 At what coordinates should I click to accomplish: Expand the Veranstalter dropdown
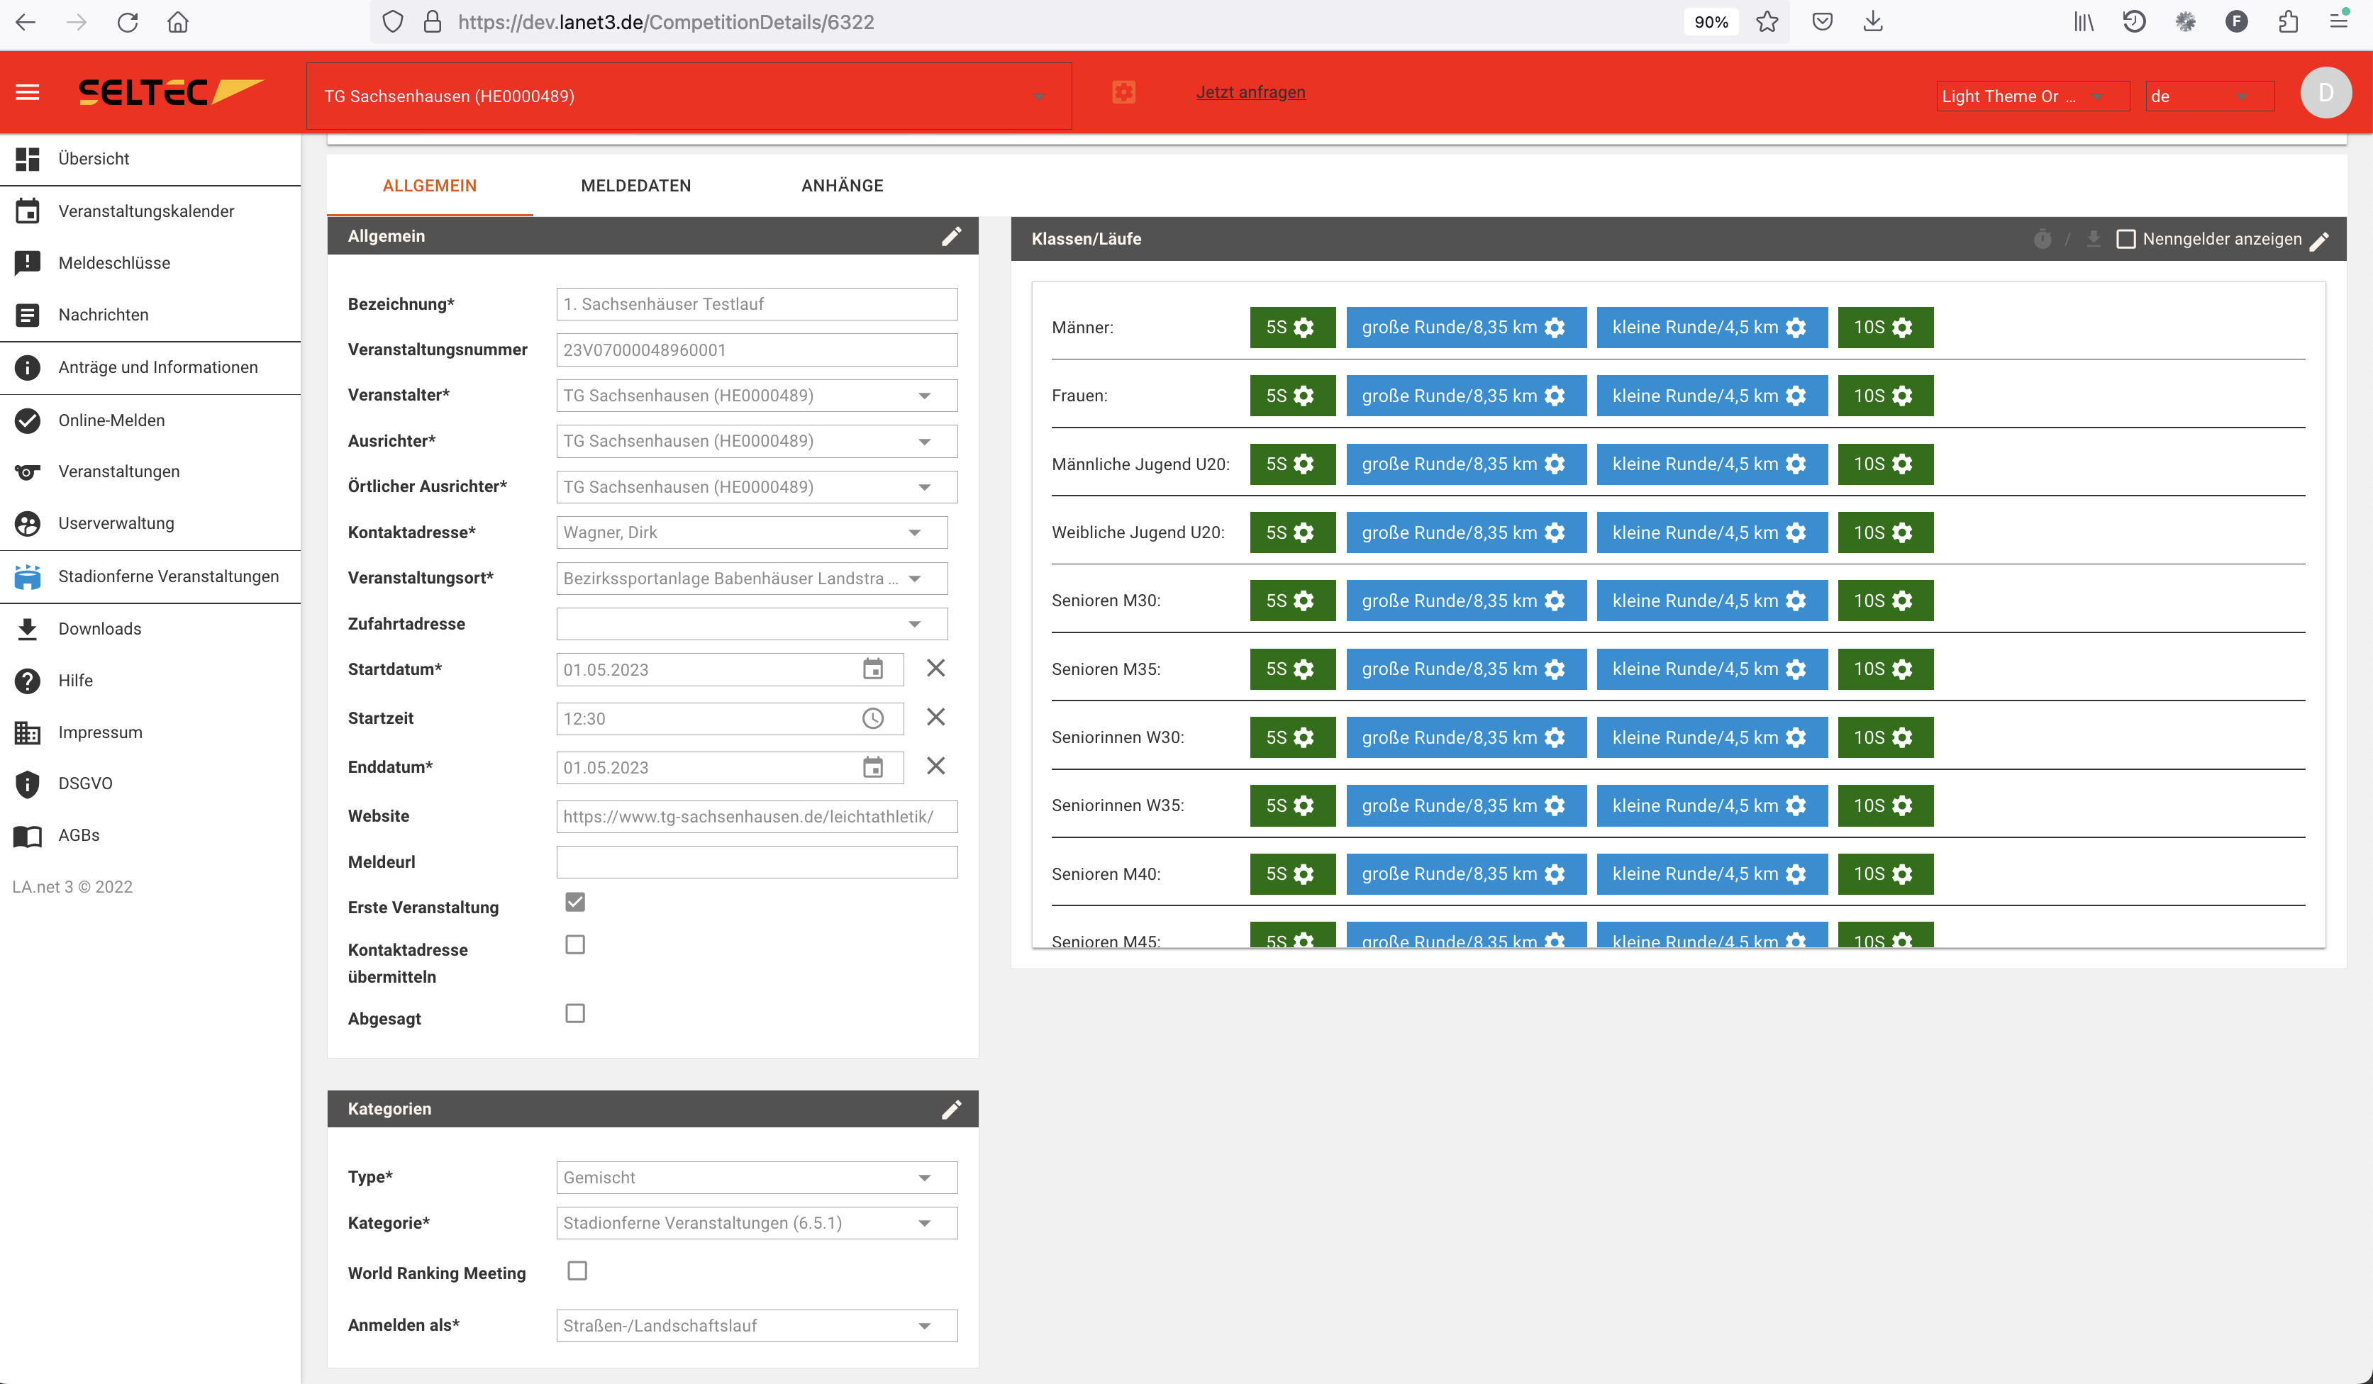(756, 396)
